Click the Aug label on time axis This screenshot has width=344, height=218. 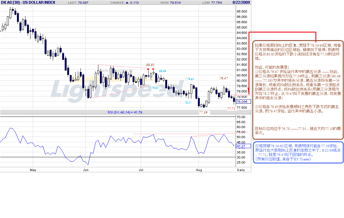pyautogui.click(x=199, y=170)
